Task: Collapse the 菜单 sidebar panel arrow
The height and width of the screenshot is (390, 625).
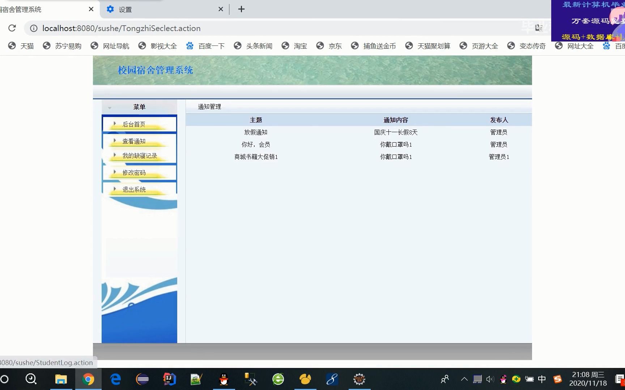Action: click(x=110, y=108)
